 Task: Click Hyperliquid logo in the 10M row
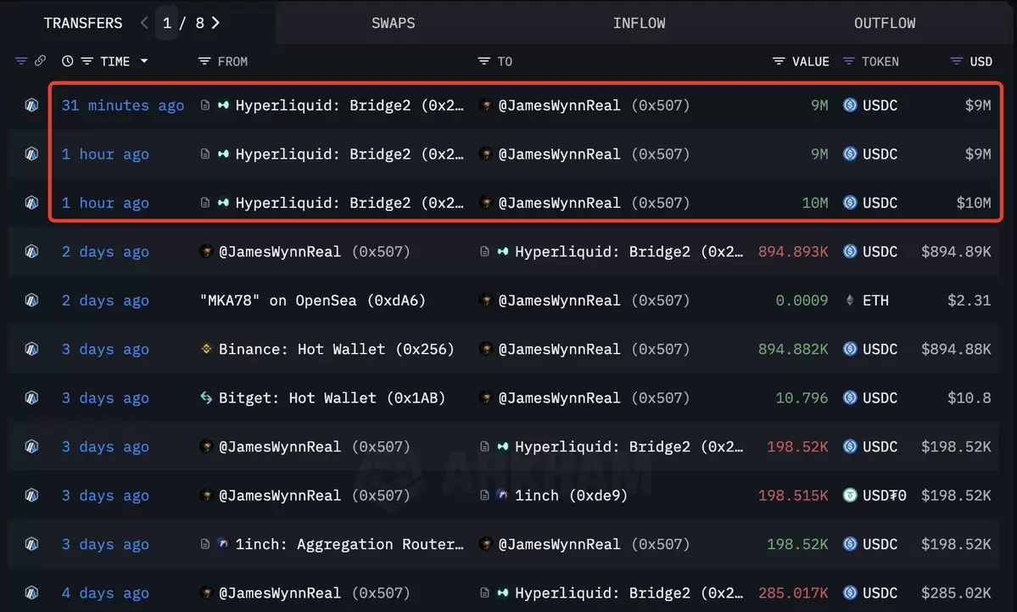click(x=223, y=203)
